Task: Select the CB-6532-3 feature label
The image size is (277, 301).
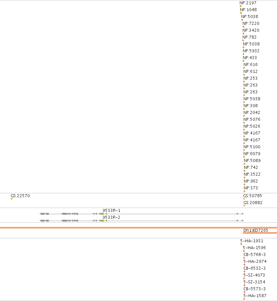Action: click(255, 268)
